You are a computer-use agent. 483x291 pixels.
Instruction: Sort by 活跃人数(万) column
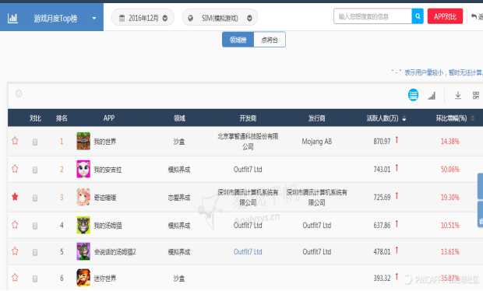tap(386, 118)
